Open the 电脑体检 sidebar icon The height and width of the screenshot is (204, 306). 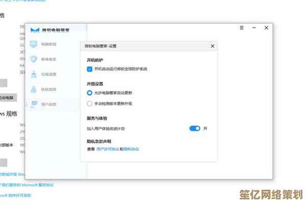pos(34,44)
